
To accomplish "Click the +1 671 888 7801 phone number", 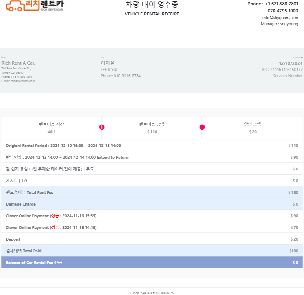I will pyautogui.click(x=281, y=4).
